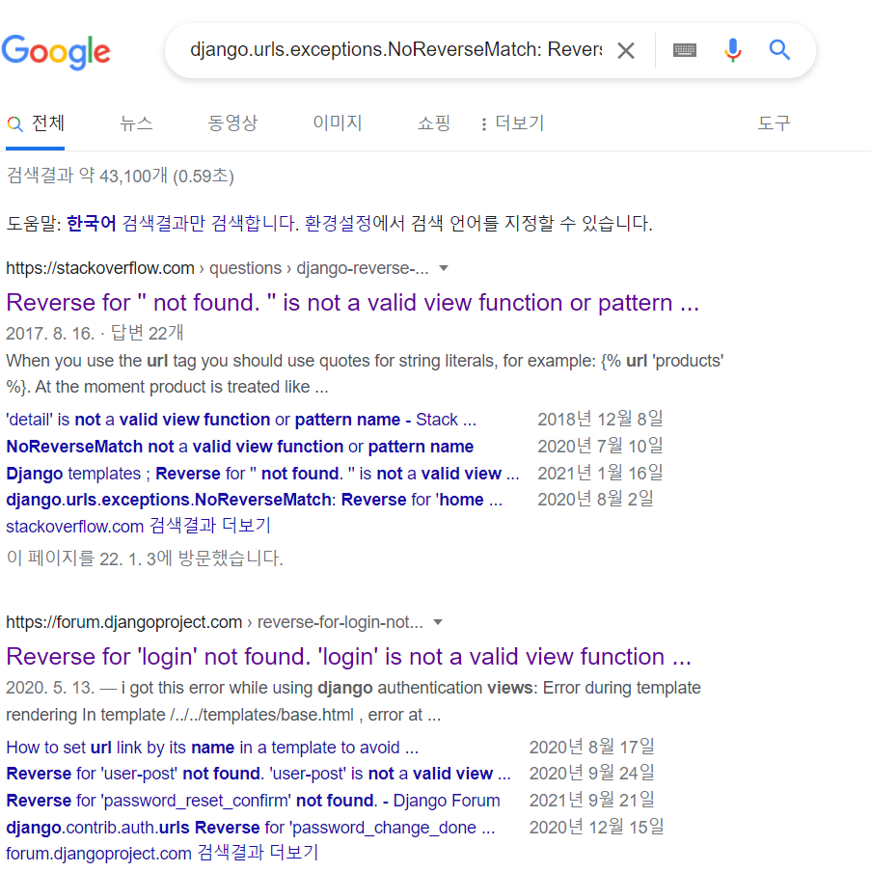Image resolution: width=871 pixels, height=872 pixels.
Task: Click the date 2021년 9월 21일
Action: pyautogui.click(x=592, y=800)
